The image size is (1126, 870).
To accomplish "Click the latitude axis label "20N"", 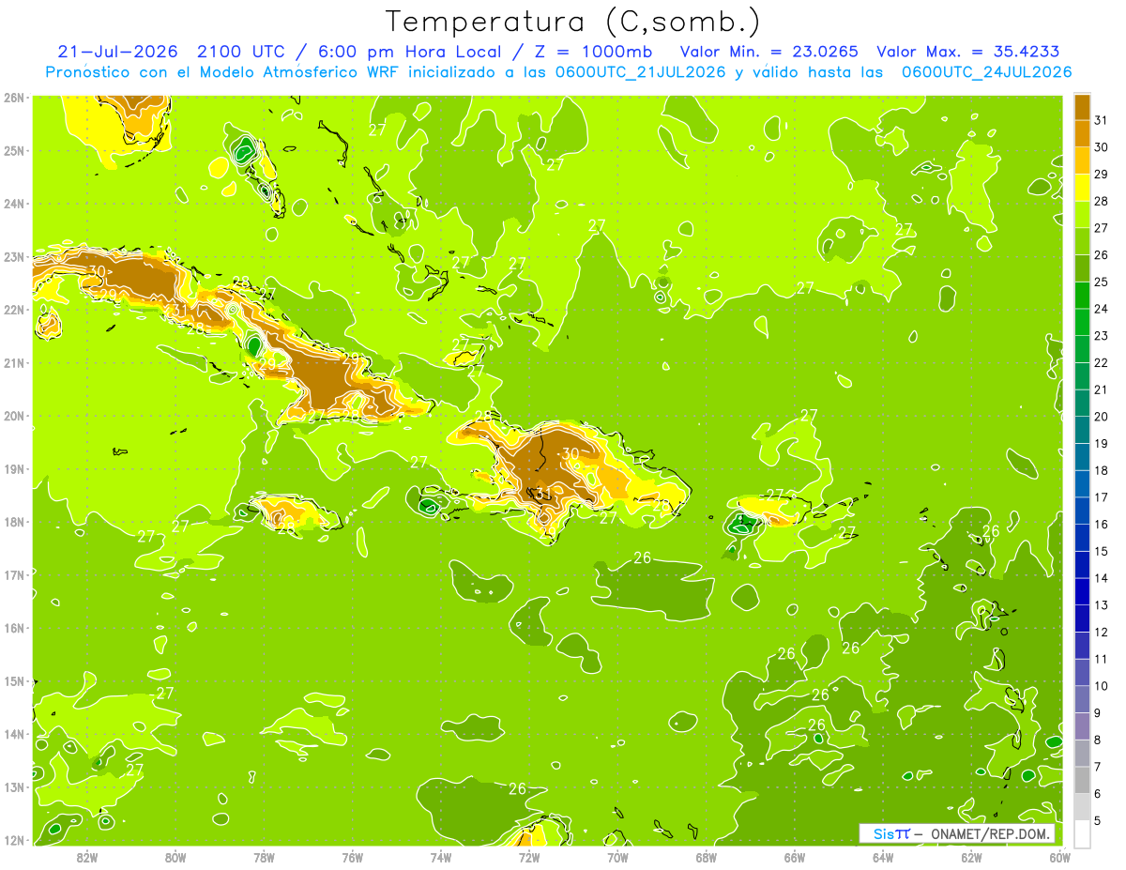I will coord(14,416).
